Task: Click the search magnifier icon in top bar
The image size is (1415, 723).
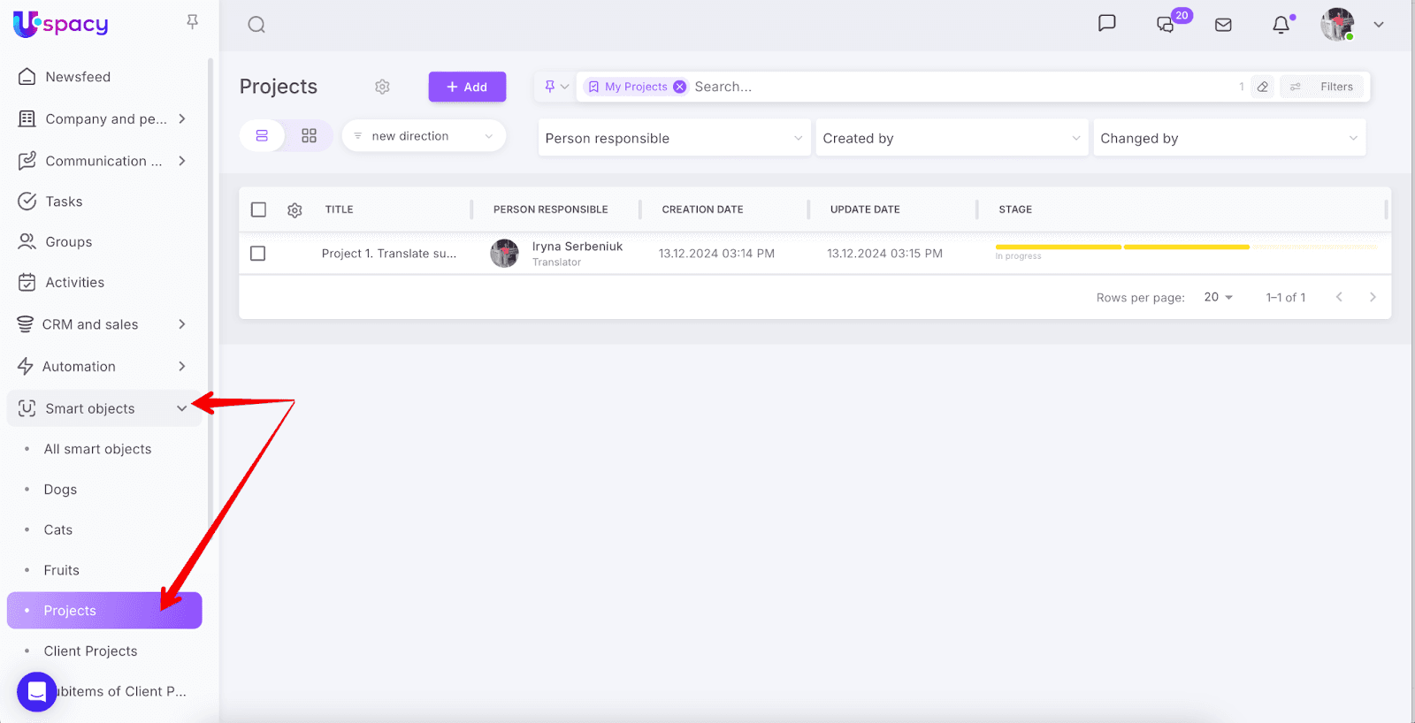Action: click(x=256, y=25)
